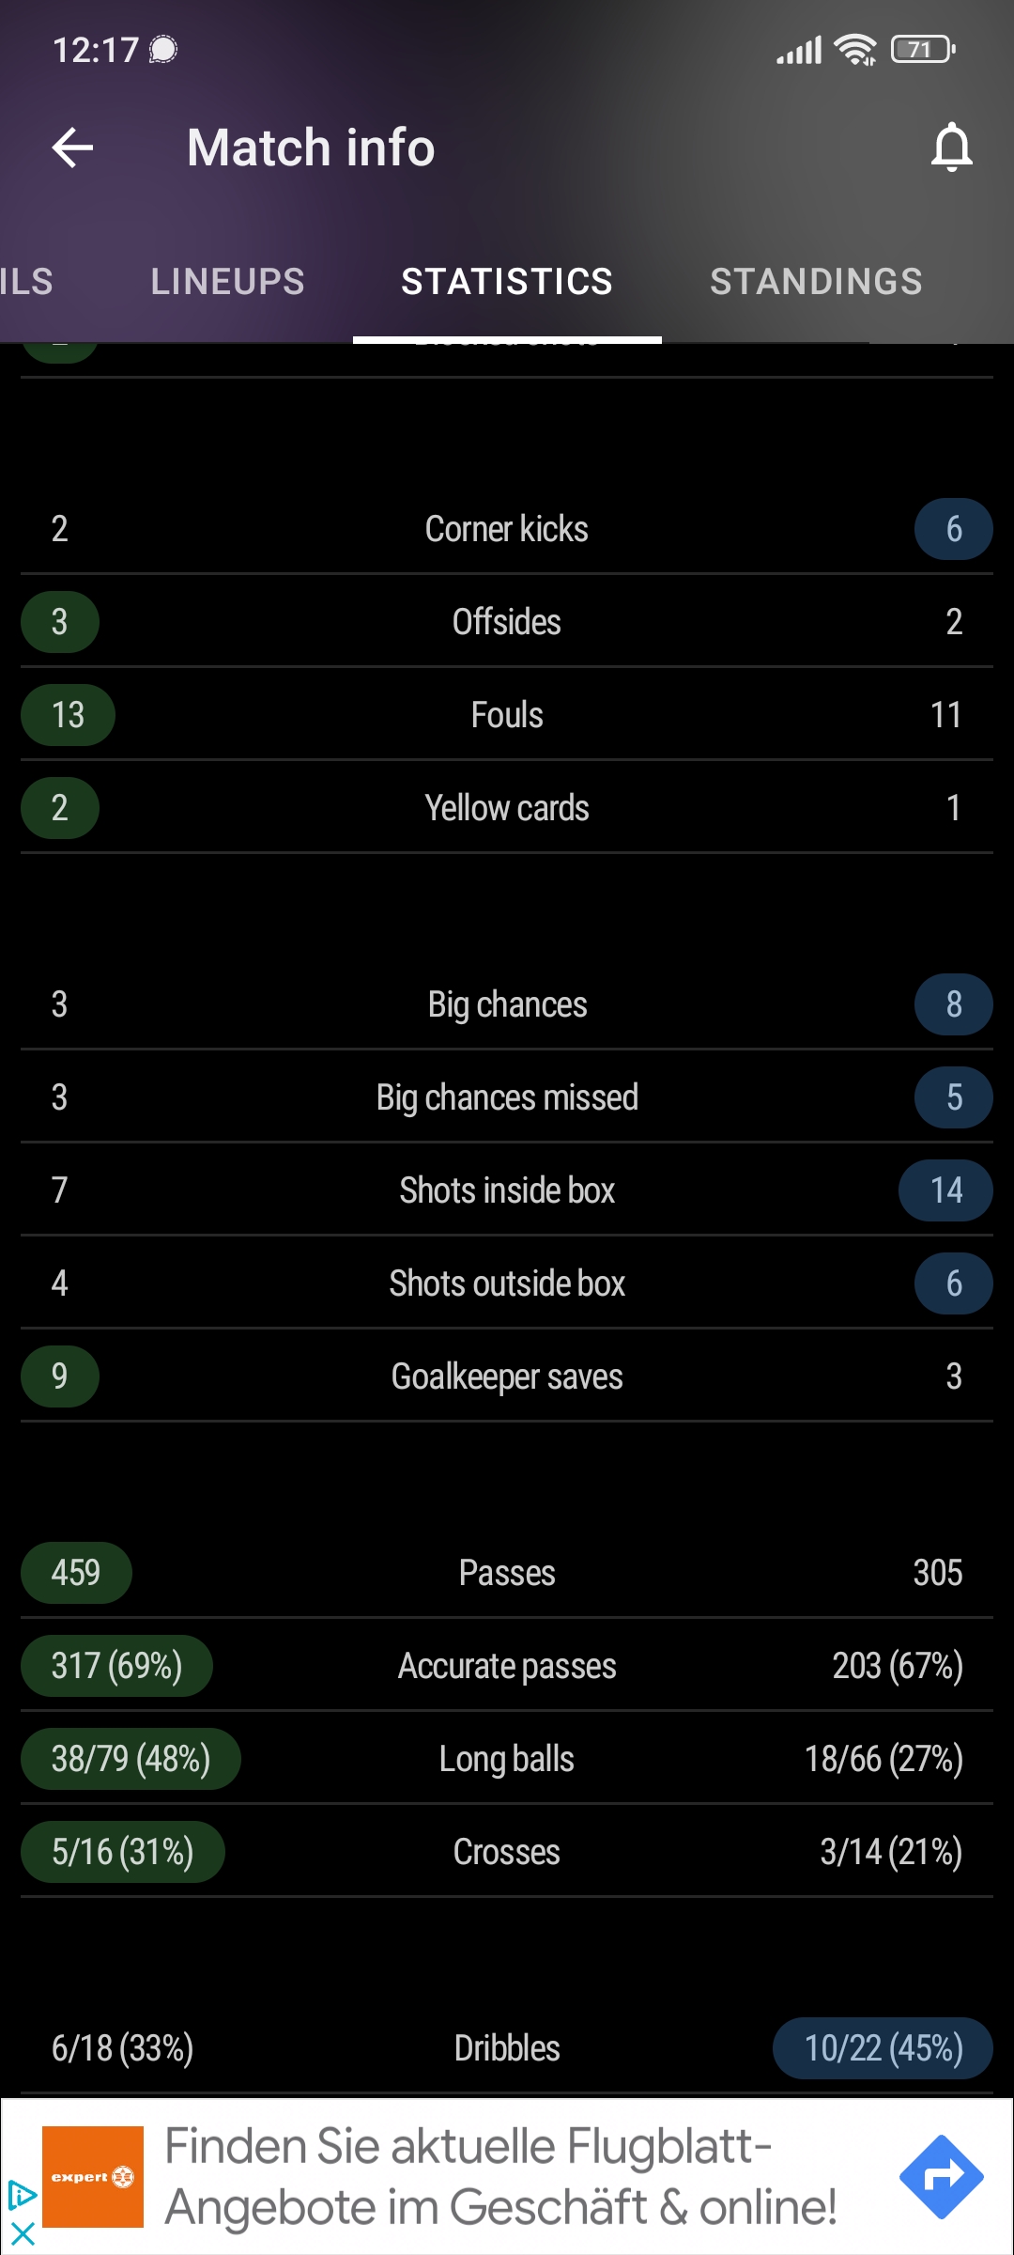The height and width of the screenshot is (2255, 1014).
Task: Close the ad with X icon
Action: point(21,2233)
